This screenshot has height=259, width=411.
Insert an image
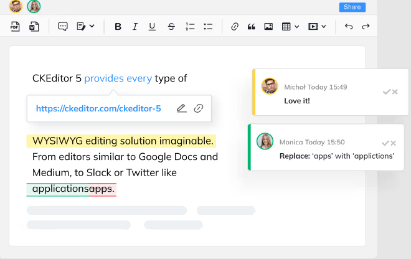(268, 27)
